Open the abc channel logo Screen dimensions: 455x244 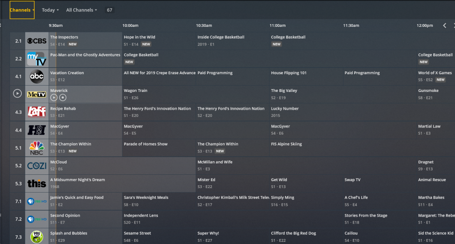(x=37, y=76)
